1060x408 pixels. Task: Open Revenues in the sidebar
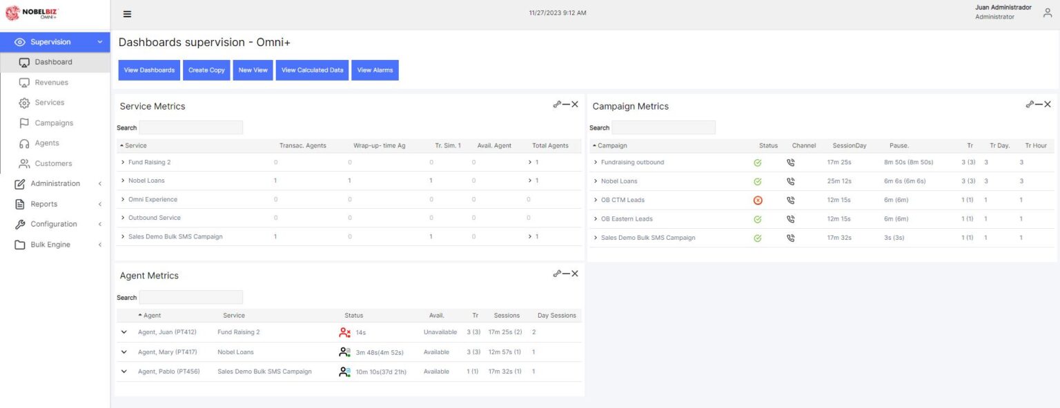pyautogui.click(x=52, y=82)
